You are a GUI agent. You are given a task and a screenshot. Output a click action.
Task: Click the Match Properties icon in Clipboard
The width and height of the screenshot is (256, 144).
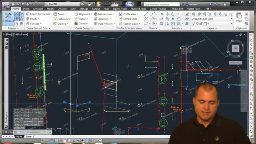tap(246, 24)
